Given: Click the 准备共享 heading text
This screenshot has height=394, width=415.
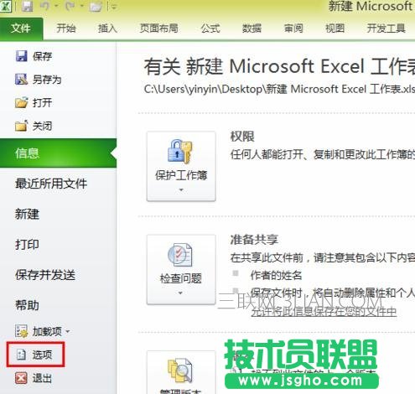Looking at the screenshot, I should (254, 240).
